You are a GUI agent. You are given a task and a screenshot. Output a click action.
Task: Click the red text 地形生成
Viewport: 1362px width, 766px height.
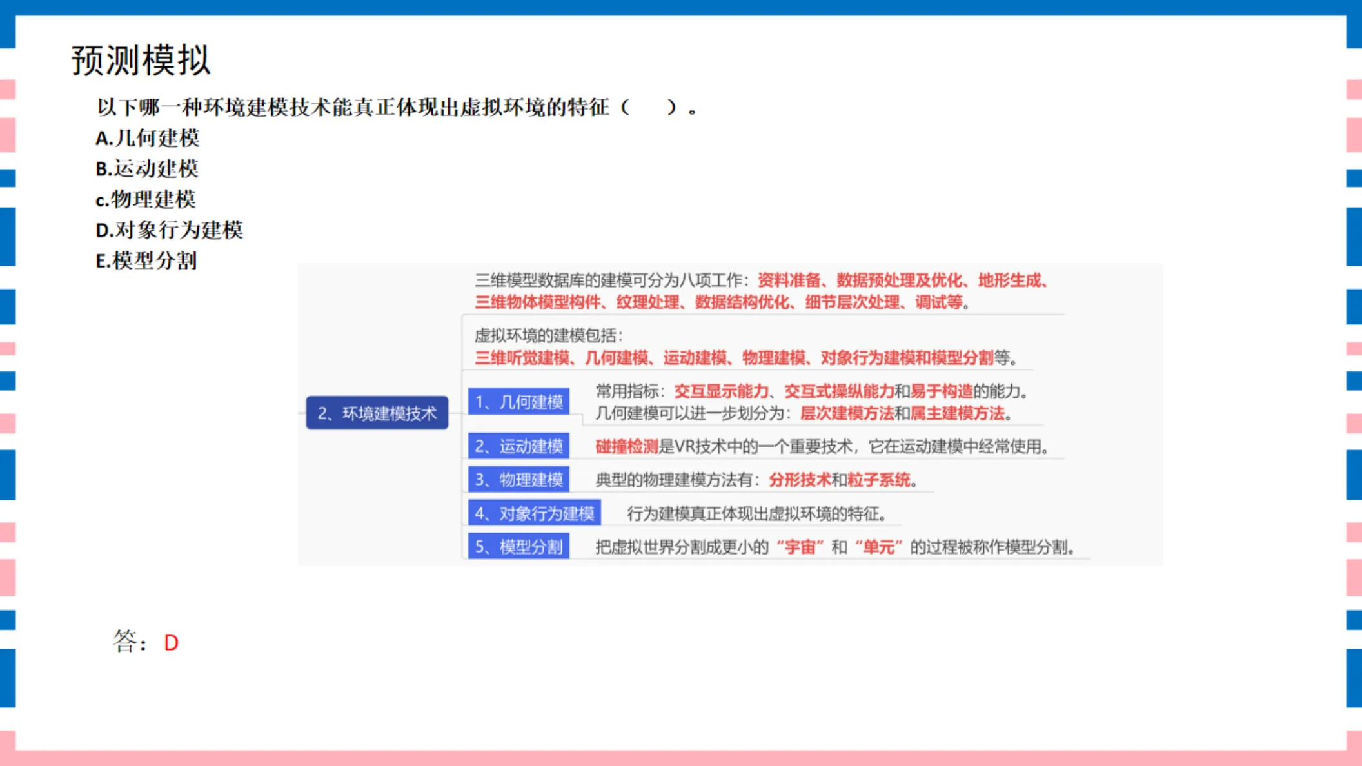[1009, 280]
